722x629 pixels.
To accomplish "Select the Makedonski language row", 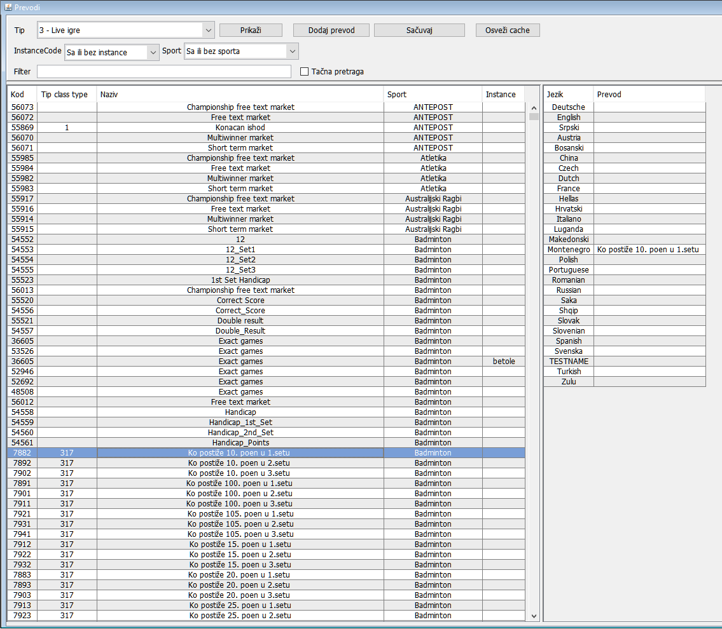I will [625, 239].
